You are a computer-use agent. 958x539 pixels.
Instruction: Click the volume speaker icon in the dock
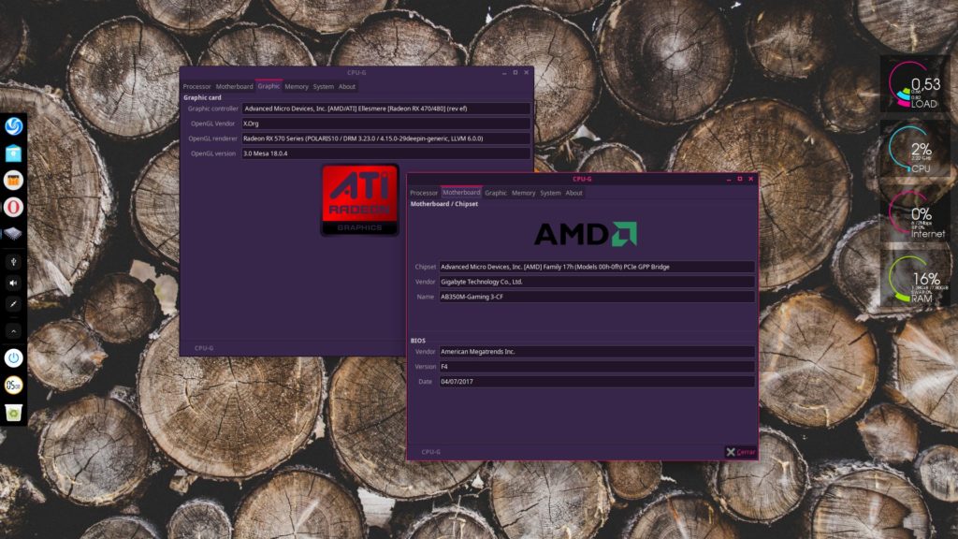pyautogui.click(x=14, y=284)
